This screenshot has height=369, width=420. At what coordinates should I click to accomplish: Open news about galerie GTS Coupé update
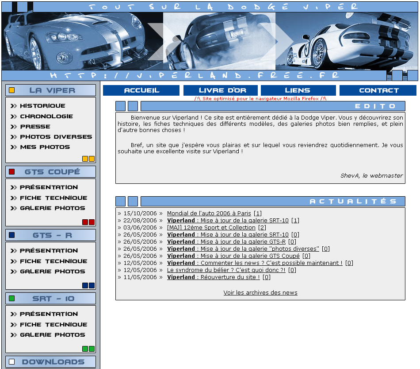233,256
